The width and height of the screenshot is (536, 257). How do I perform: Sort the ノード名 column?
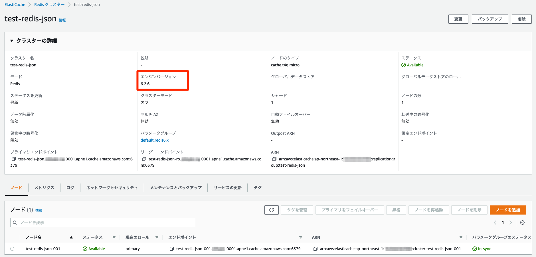click(71, 237)
